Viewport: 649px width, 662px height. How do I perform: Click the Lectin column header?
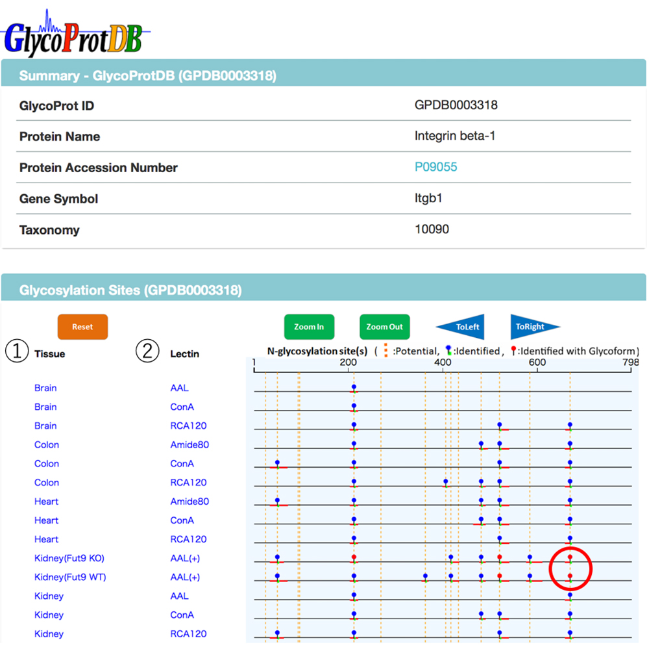(185, 354)
